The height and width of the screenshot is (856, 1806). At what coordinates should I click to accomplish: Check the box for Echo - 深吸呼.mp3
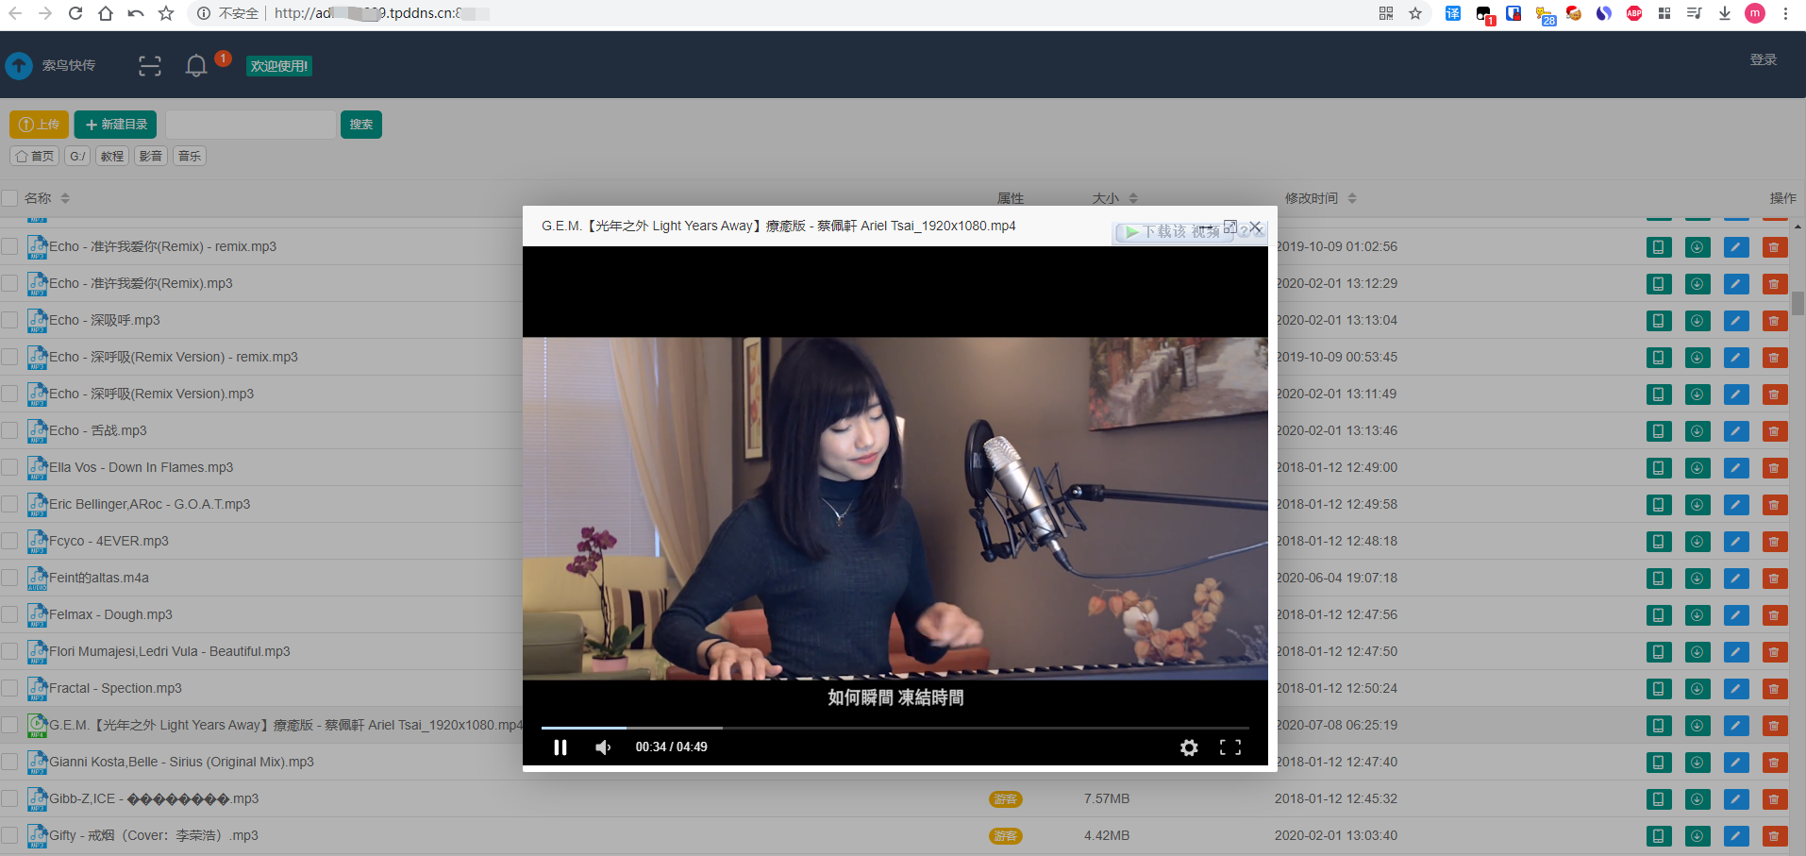click(x=9, y=321)
